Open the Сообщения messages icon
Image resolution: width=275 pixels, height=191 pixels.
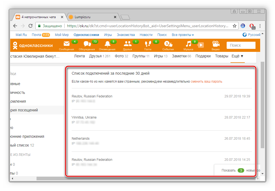coord(66,44)
